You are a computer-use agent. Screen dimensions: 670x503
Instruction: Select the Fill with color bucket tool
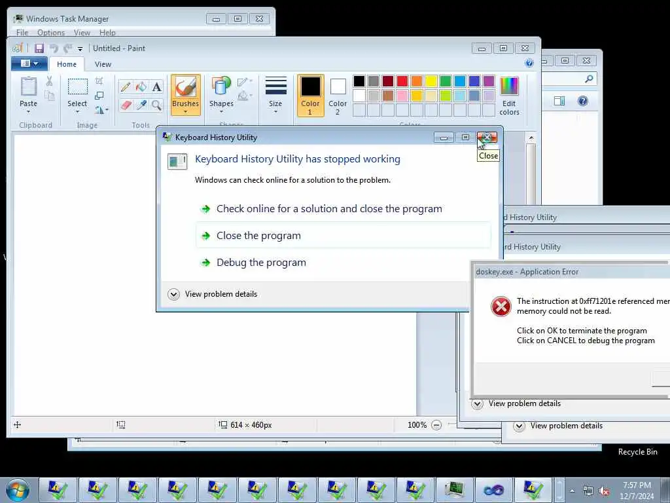click(141, 87)
